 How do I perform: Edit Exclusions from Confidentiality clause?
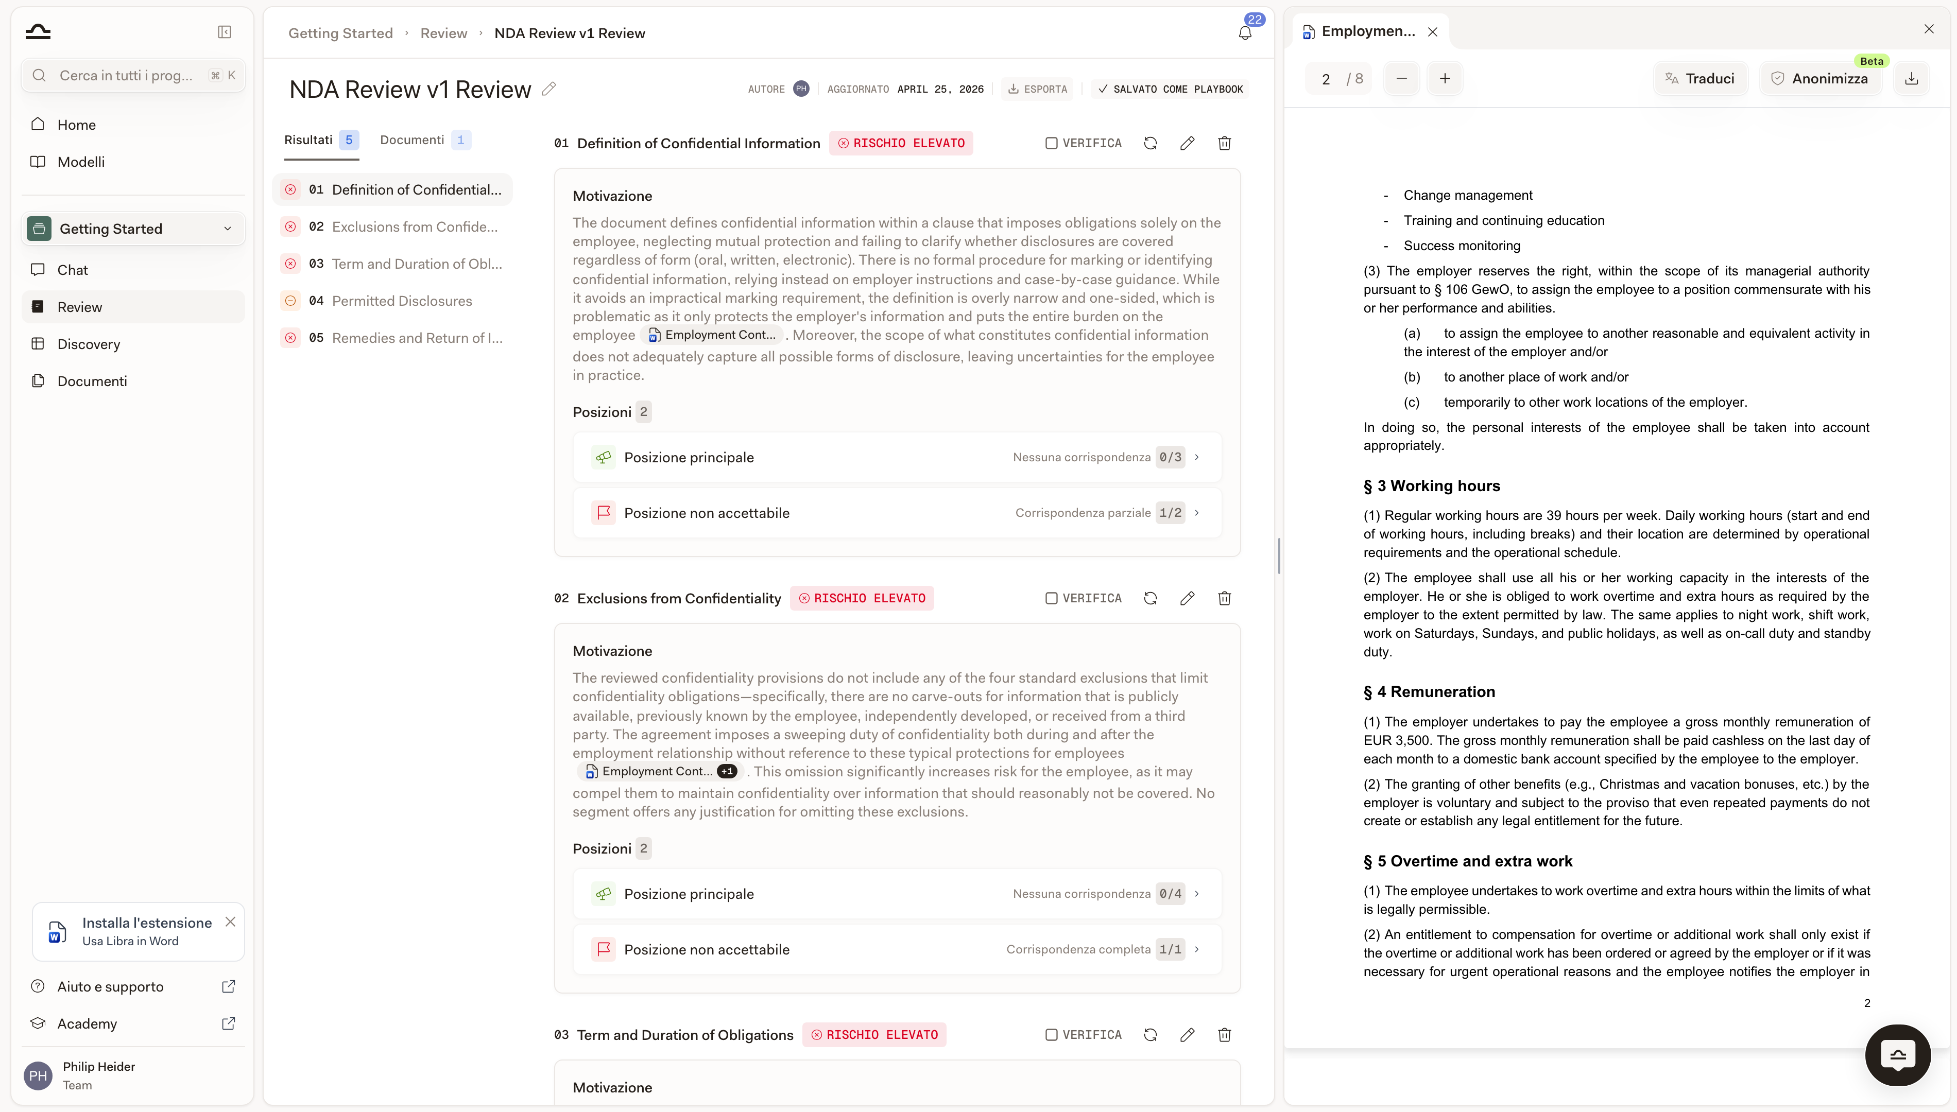(1187, 599)
